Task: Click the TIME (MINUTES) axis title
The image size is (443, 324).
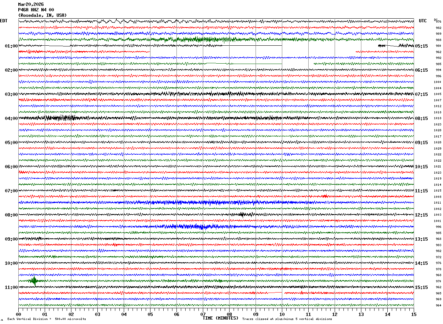Action: (220, 318)
